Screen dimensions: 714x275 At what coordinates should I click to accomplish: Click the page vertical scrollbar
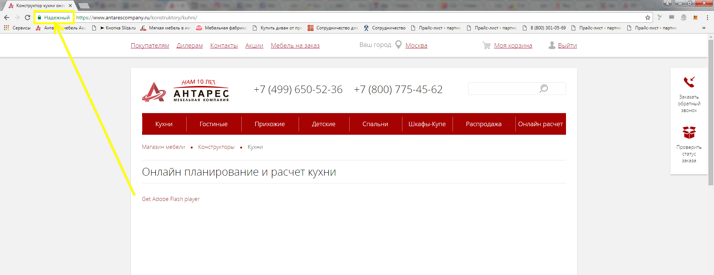(x=711, y=112)
